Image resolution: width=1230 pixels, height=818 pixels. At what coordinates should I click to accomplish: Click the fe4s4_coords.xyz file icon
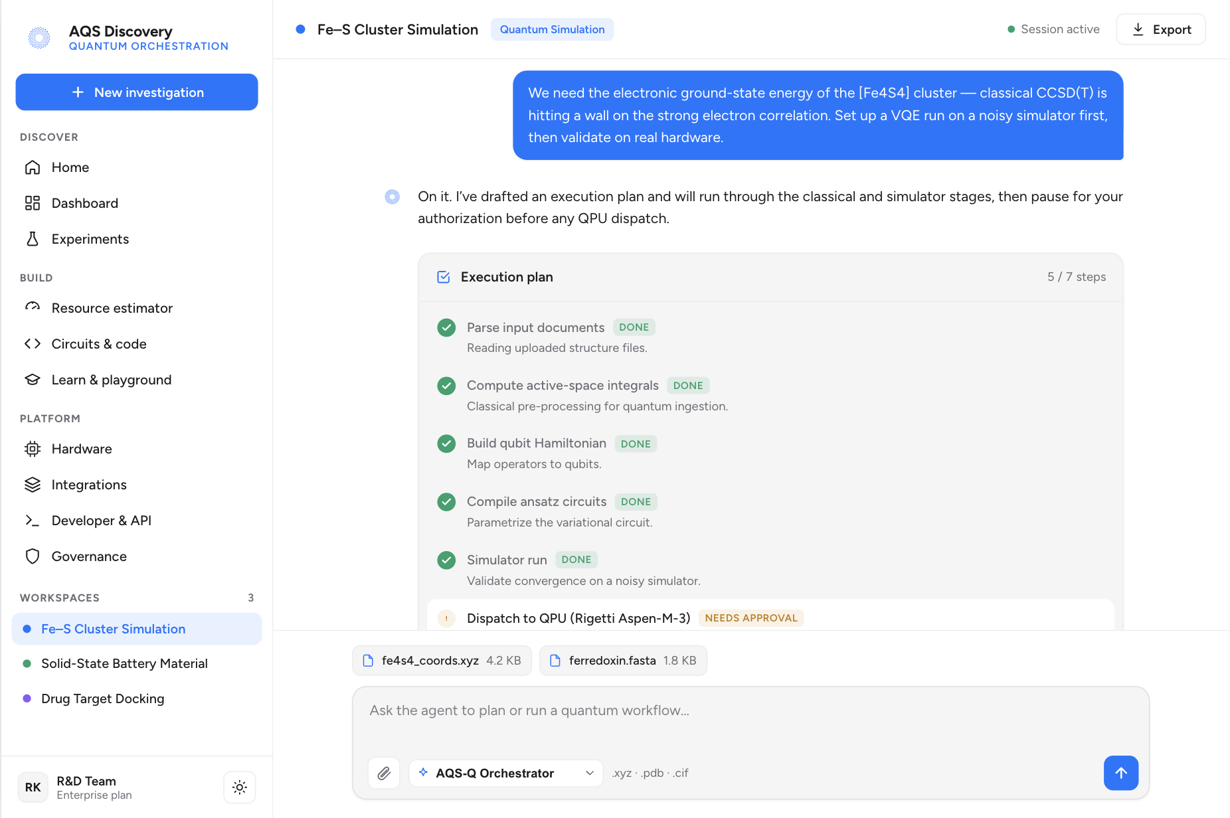tap(368, 661)
